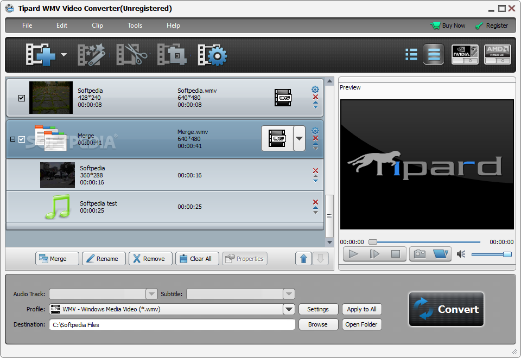Toggle AMD Radeon acceleration switch
This screenshot has width=521, height=358.
coord(498,54)
